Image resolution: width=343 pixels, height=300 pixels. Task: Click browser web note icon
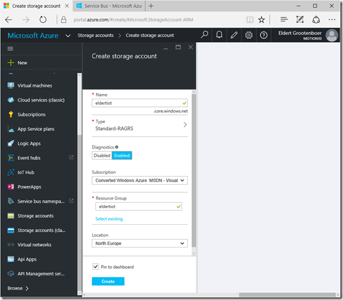300,19
